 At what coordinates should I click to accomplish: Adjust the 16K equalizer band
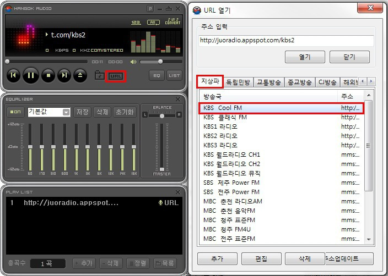coord(133,147)
